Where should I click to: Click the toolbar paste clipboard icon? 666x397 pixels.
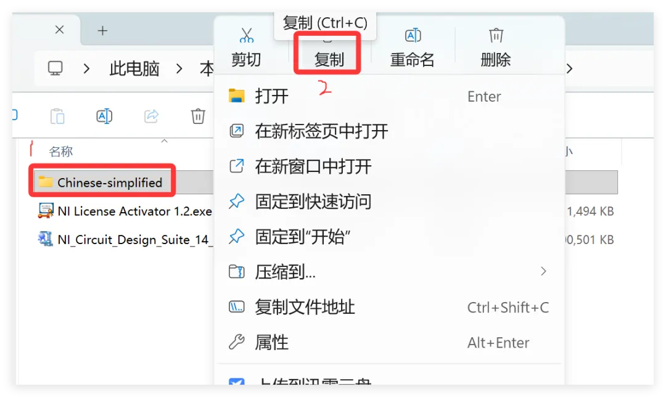[x=57, y=116]
